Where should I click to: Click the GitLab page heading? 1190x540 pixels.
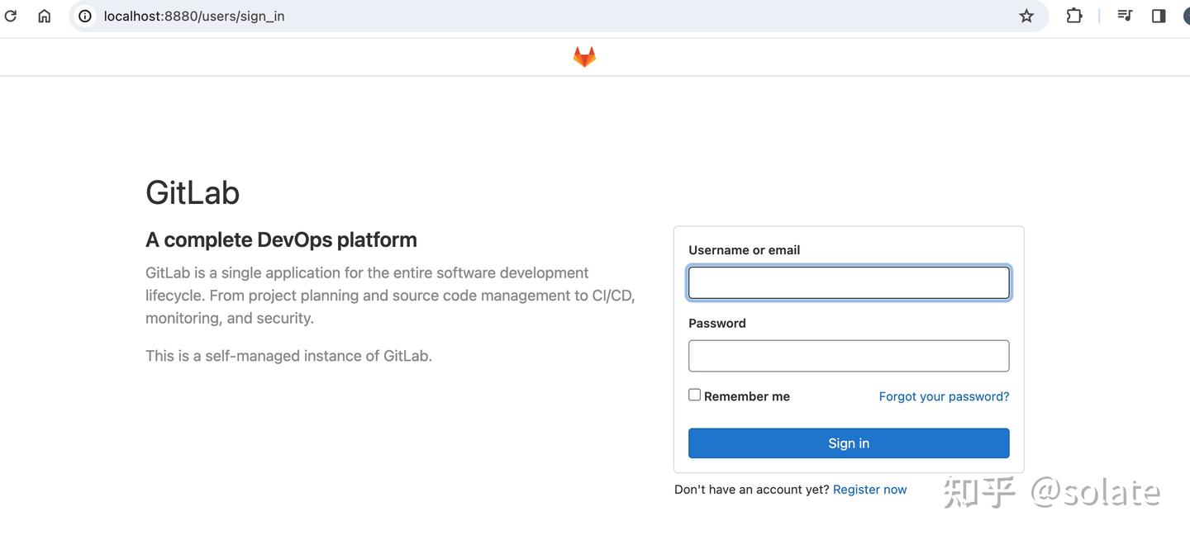pos(192,192)
